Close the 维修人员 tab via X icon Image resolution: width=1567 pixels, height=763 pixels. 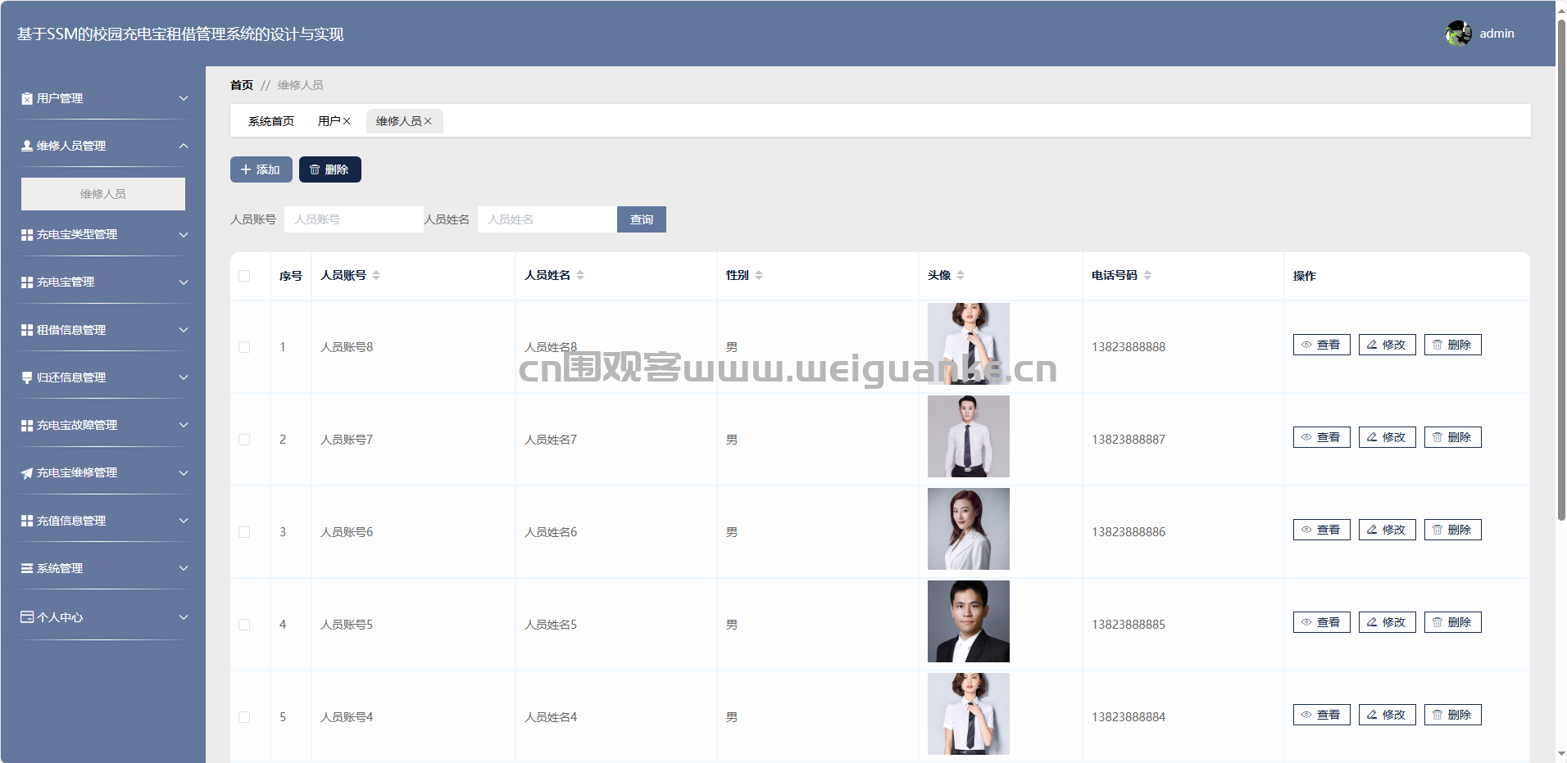coord(428,121)
